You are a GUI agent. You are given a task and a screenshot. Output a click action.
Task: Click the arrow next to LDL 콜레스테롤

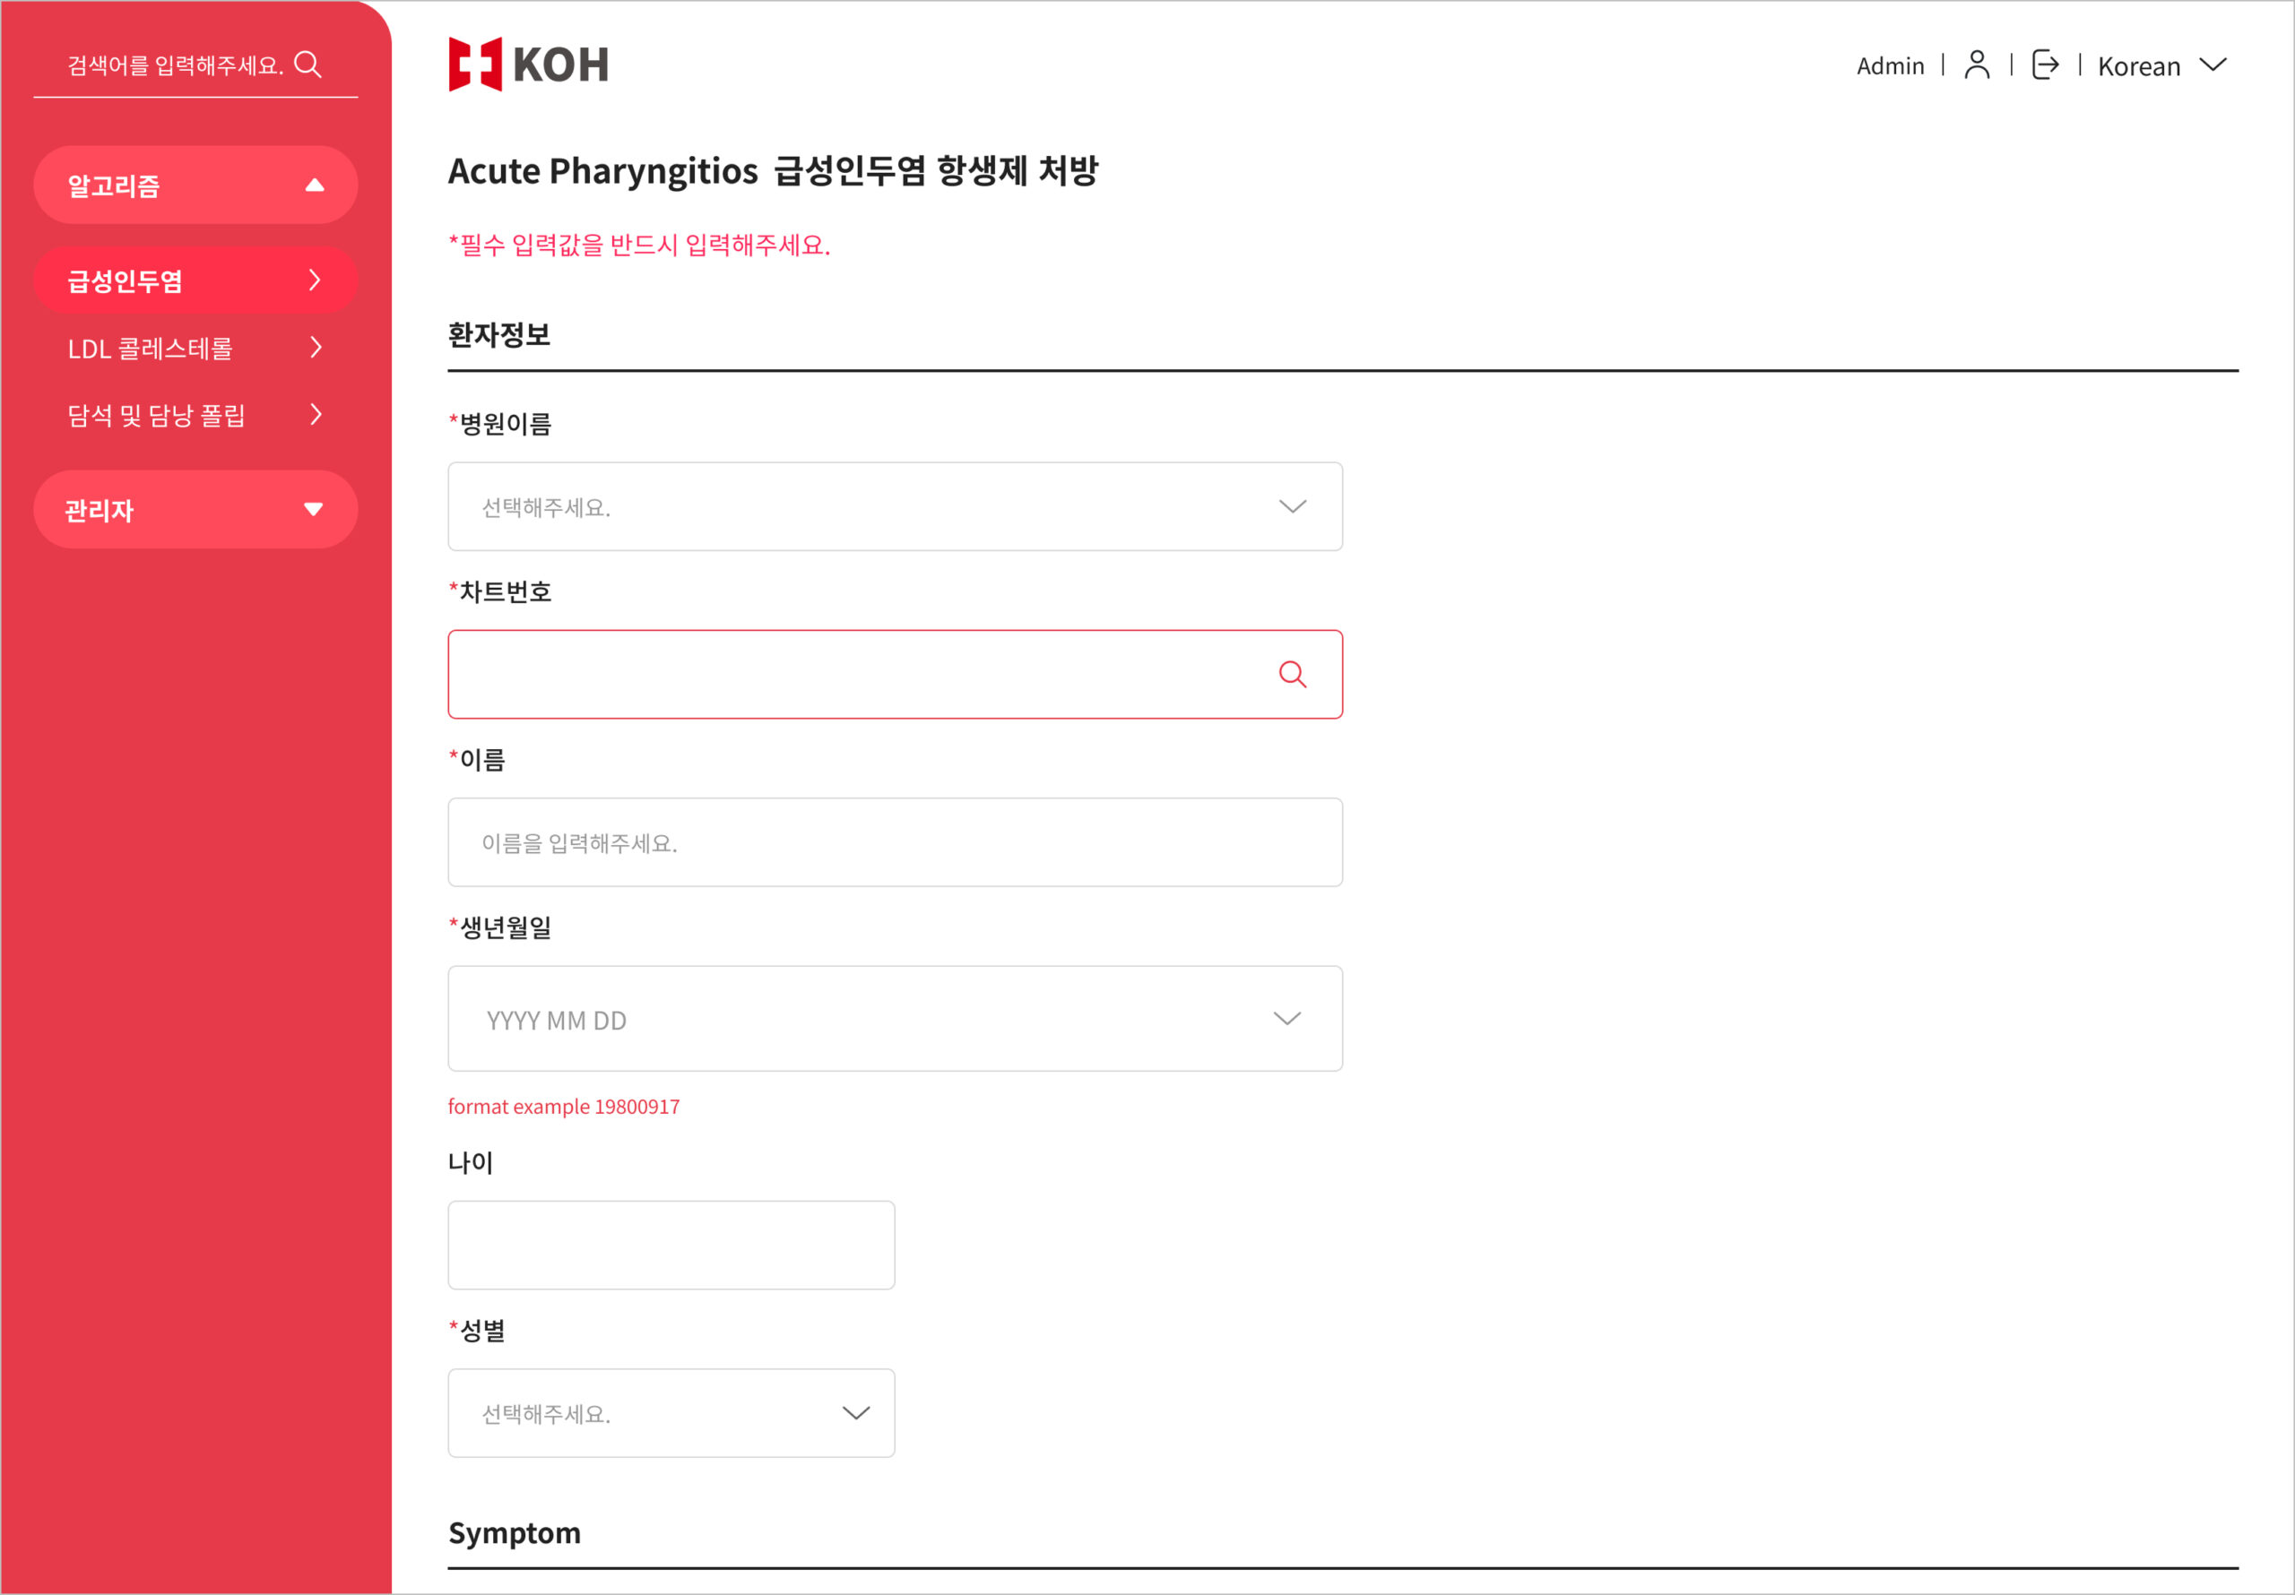316,348
